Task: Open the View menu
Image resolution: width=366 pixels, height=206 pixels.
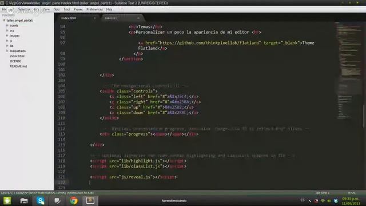Action: [46, 10]
